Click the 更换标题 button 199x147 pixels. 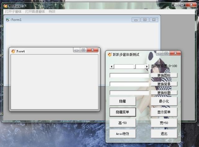click(164, 93)
